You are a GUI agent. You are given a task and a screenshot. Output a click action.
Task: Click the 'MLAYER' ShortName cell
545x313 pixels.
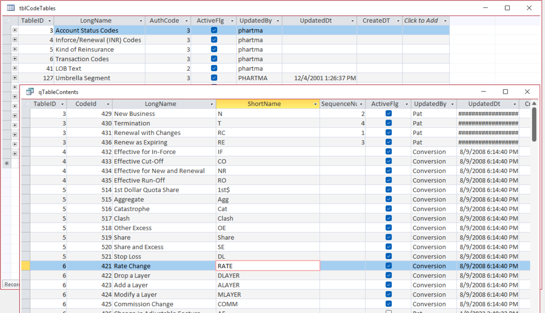pos(268,294)
